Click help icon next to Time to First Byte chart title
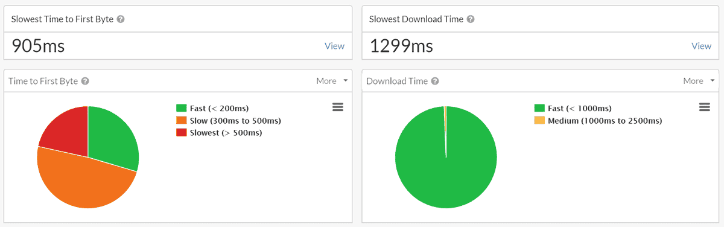Viewport: 724px width, 227px height. [86, 81]
